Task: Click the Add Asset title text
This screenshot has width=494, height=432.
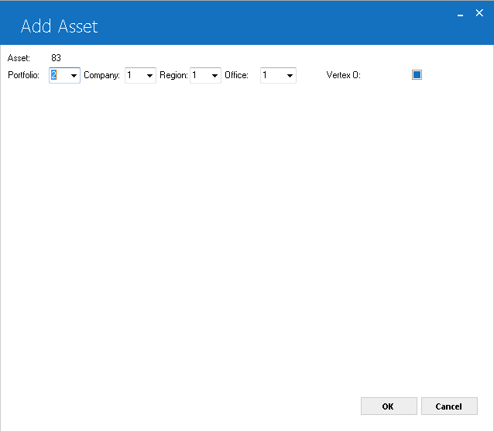Action: click(x=59, y=26)
